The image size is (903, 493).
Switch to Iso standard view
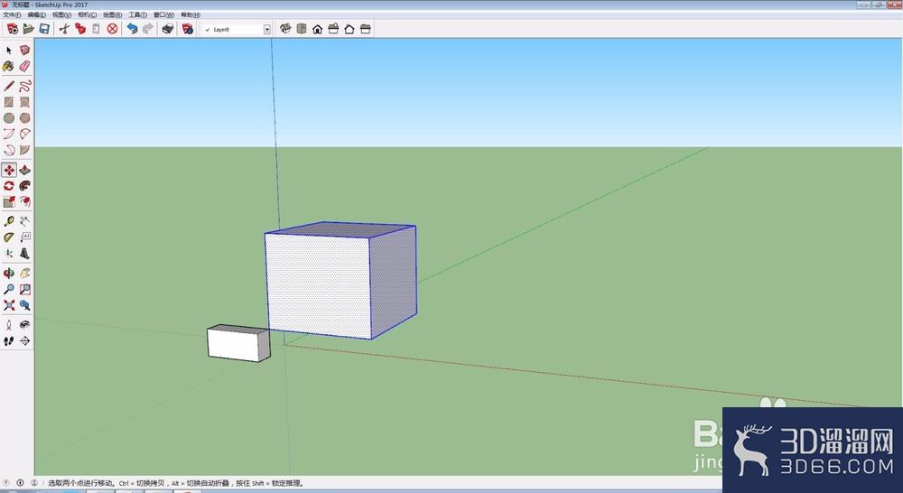(x=285, y=29)
